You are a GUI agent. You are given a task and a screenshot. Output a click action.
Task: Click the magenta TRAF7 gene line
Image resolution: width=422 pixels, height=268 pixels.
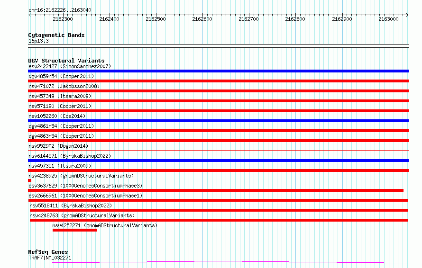(218, 262)
